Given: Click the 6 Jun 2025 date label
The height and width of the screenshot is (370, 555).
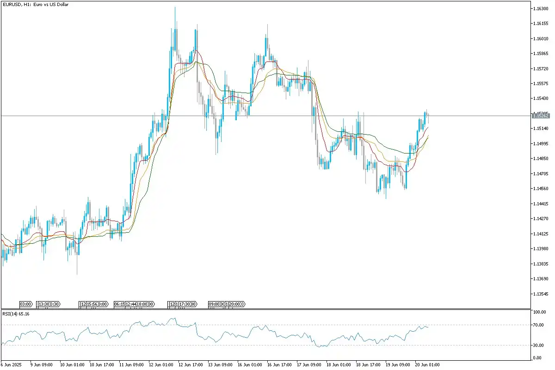Looking at the screenshot, I should pyautogui.click(x=12, y=364).
